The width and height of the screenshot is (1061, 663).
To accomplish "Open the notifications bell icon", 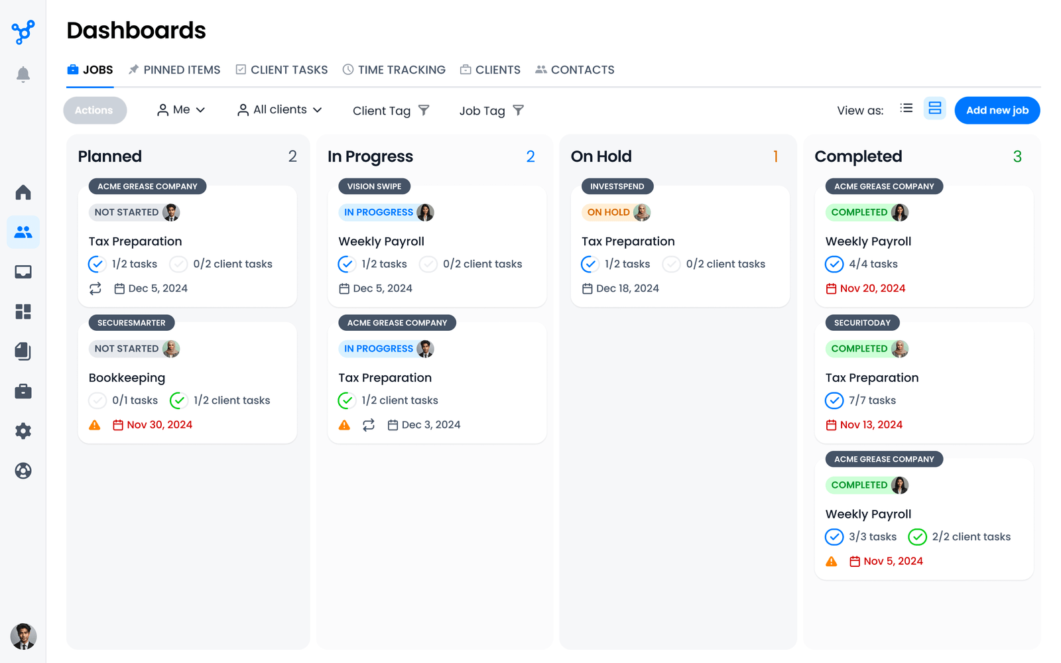I will pos(23,74).
